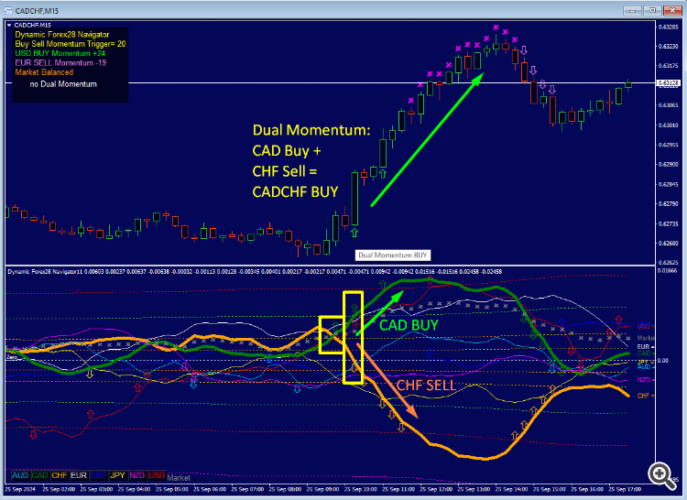Screen dimensions: 687x500
Task: Toggle the Market line button
Action: pyautogui.click(x=179, y=478)
